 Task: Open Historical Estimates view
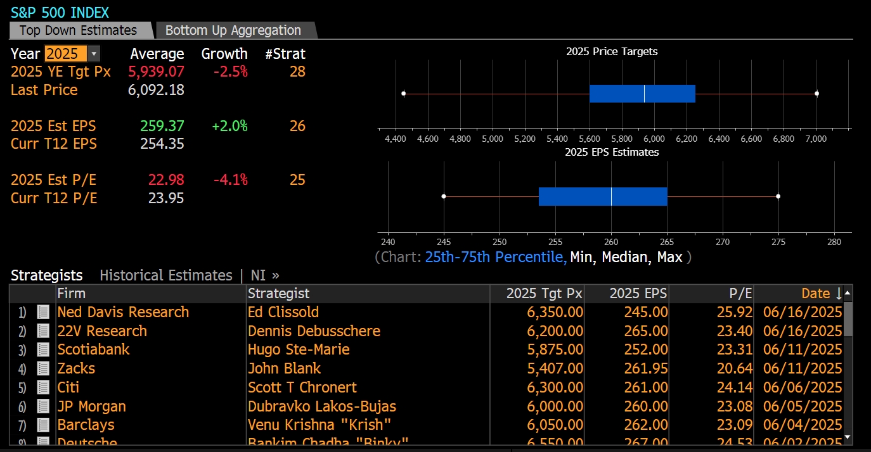pos(166,275)
